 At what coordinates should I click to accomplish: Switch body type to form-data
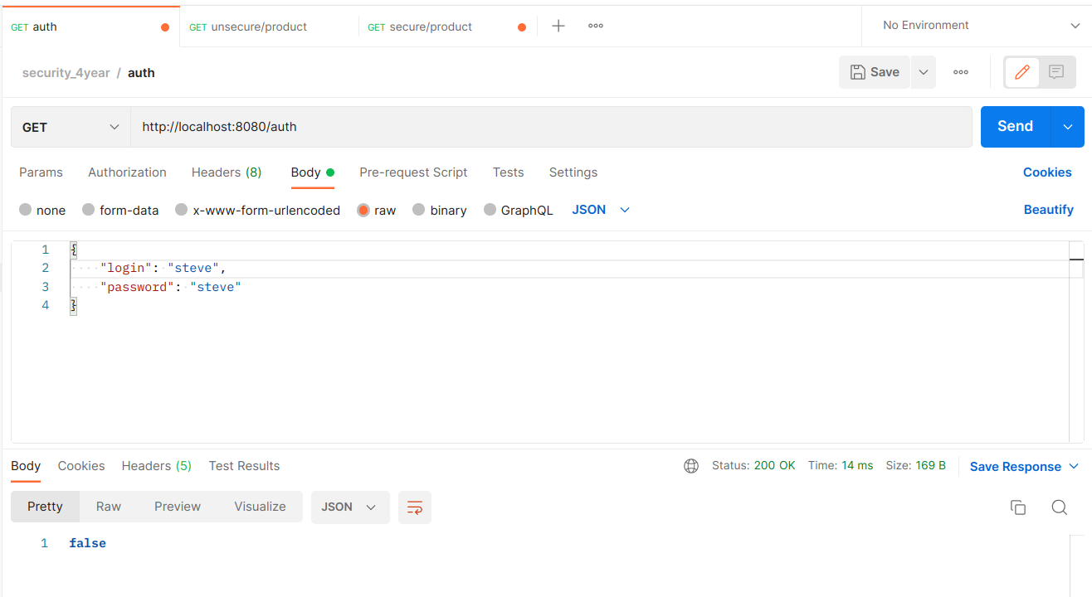(x=120, y=210)
